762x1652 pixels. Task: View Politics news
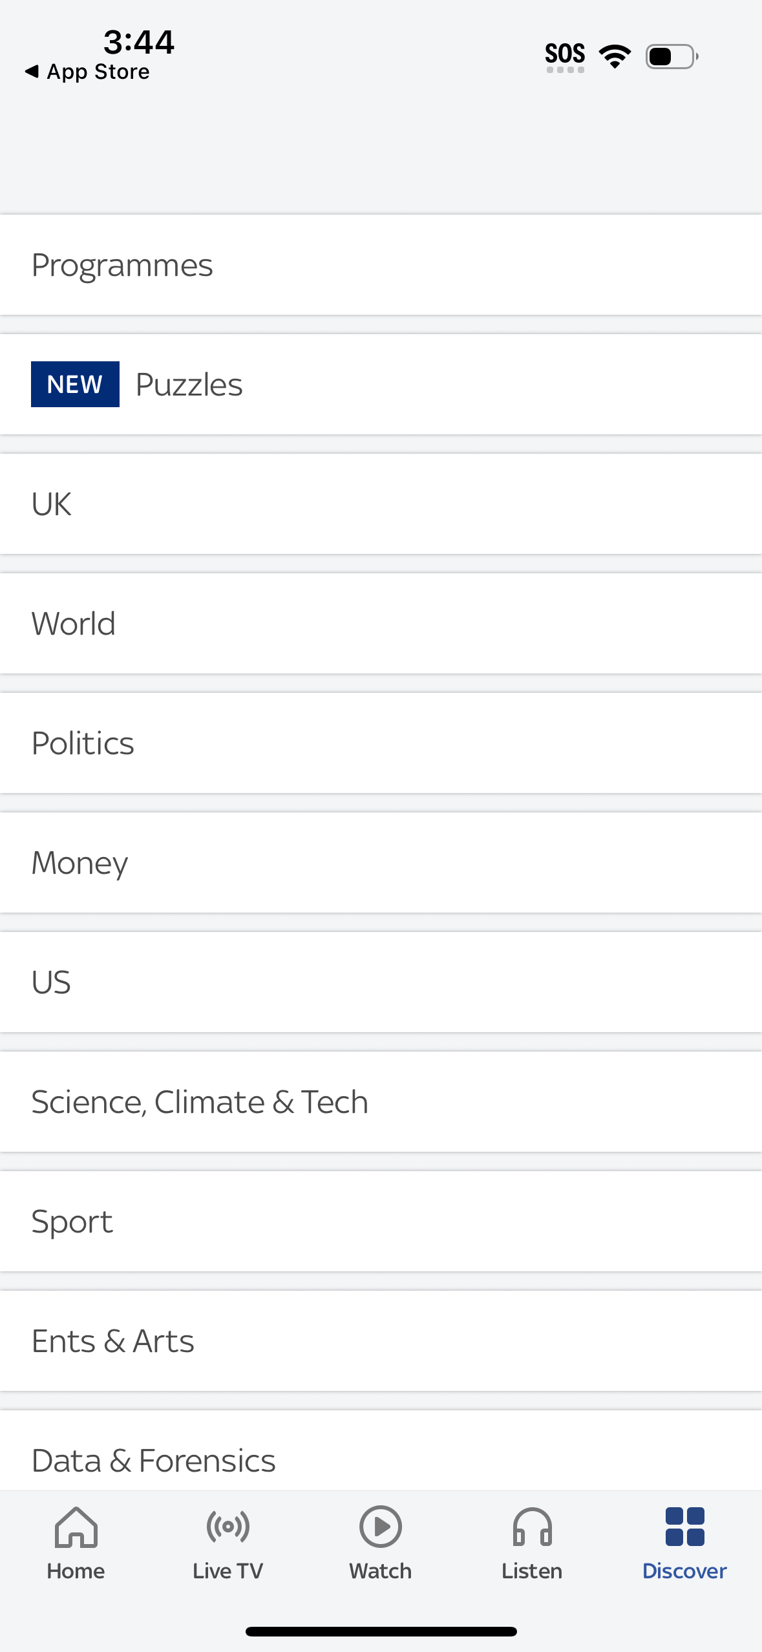click(x=83, y=743)
